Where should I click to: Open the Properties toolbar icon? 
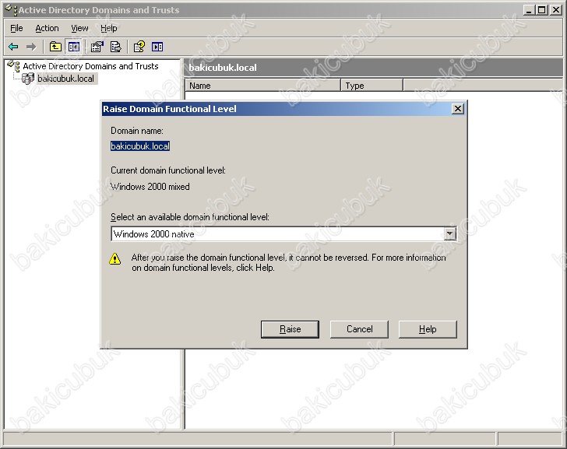pyautogui.click(x=97, y=47)
